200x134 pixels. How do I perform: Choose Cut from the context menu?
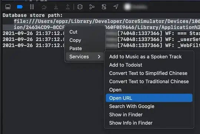tap(84, 32)
